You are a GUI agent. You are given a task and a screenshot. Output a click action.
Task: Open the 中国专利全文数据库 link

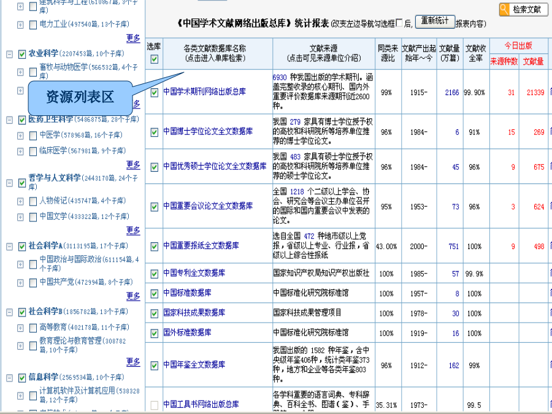(x=194, y=273)
